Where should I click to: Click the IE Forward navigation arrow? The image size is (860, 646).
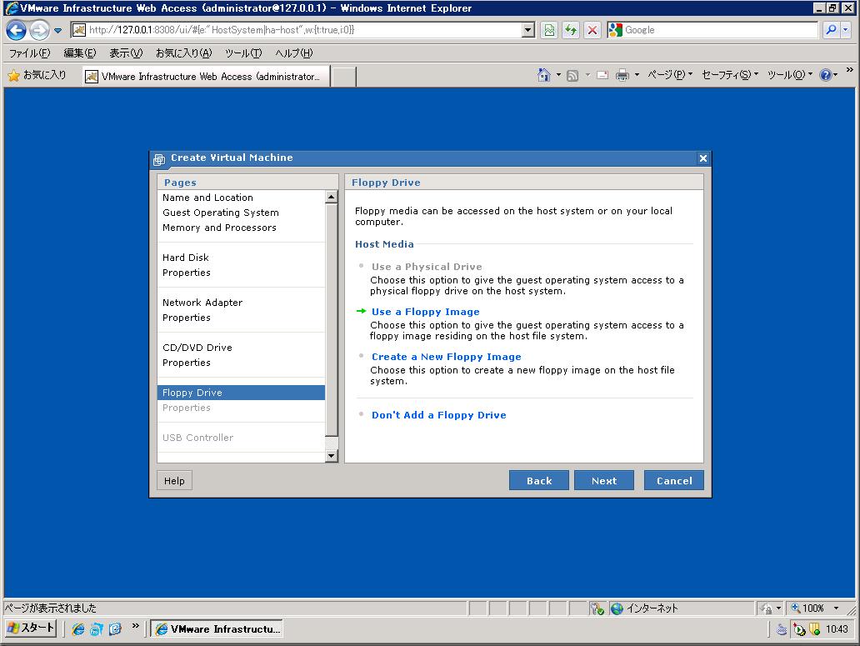click(x=39, y=30)
